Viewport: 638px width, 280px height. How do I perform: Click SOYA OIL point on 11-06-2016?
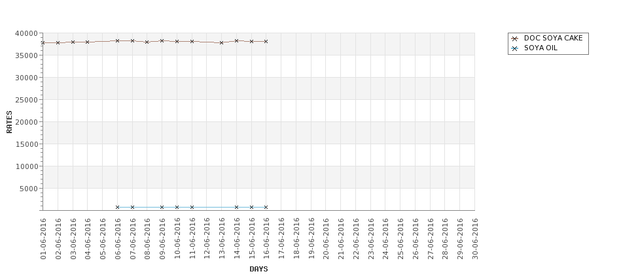tap(192, 207)
